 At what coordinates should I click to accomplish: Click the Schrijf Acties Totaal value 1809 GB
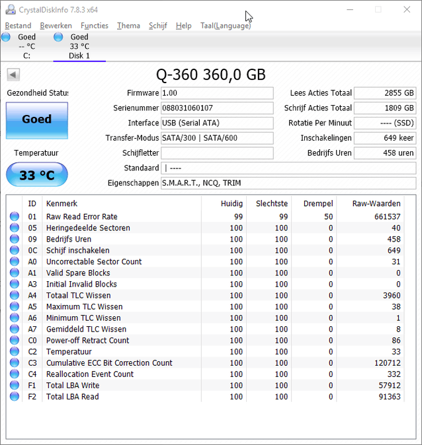pos(385,108)
